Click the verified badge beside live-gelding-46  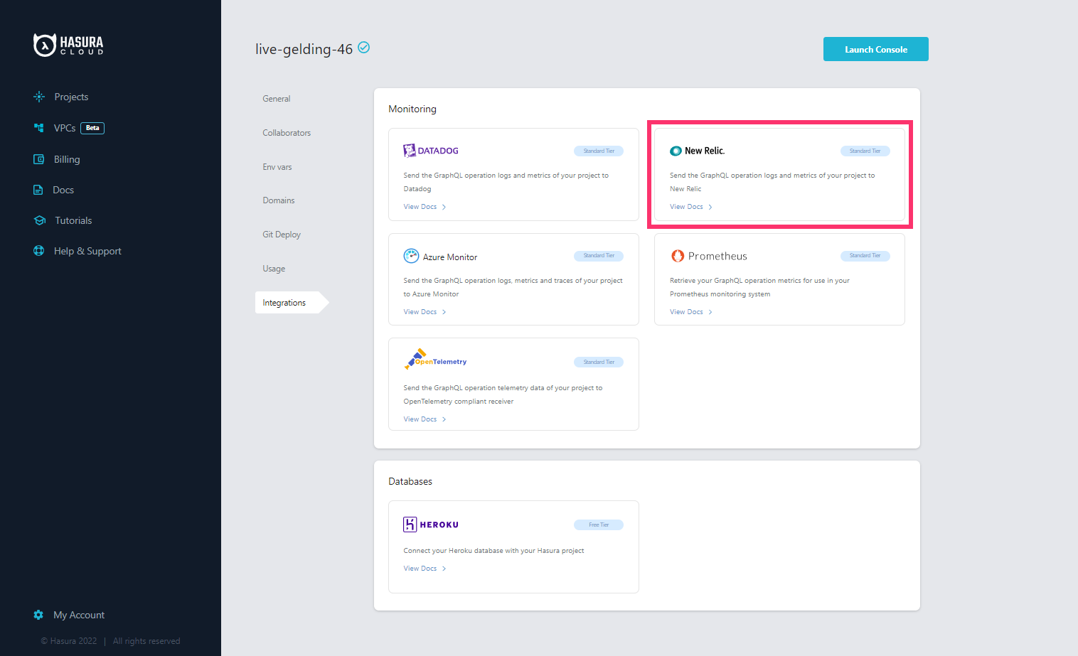coord(363,48)
